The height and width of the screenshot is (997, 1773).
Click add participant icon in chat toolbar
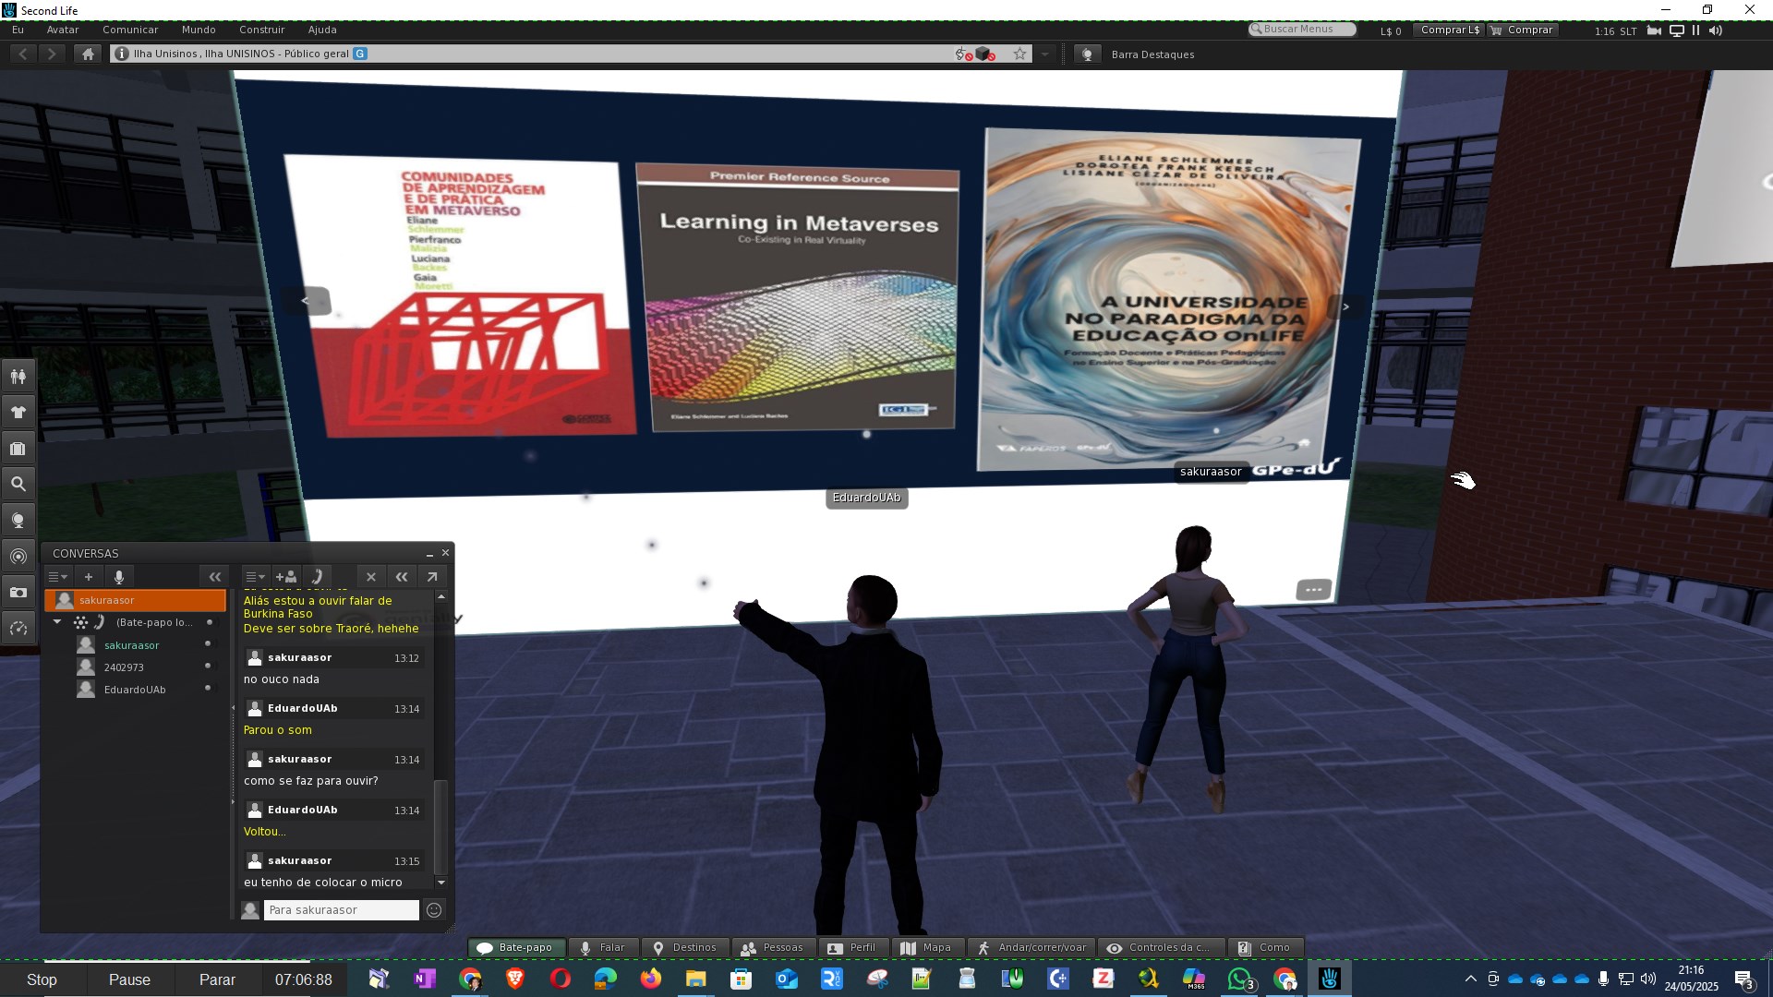pos(285,577)
